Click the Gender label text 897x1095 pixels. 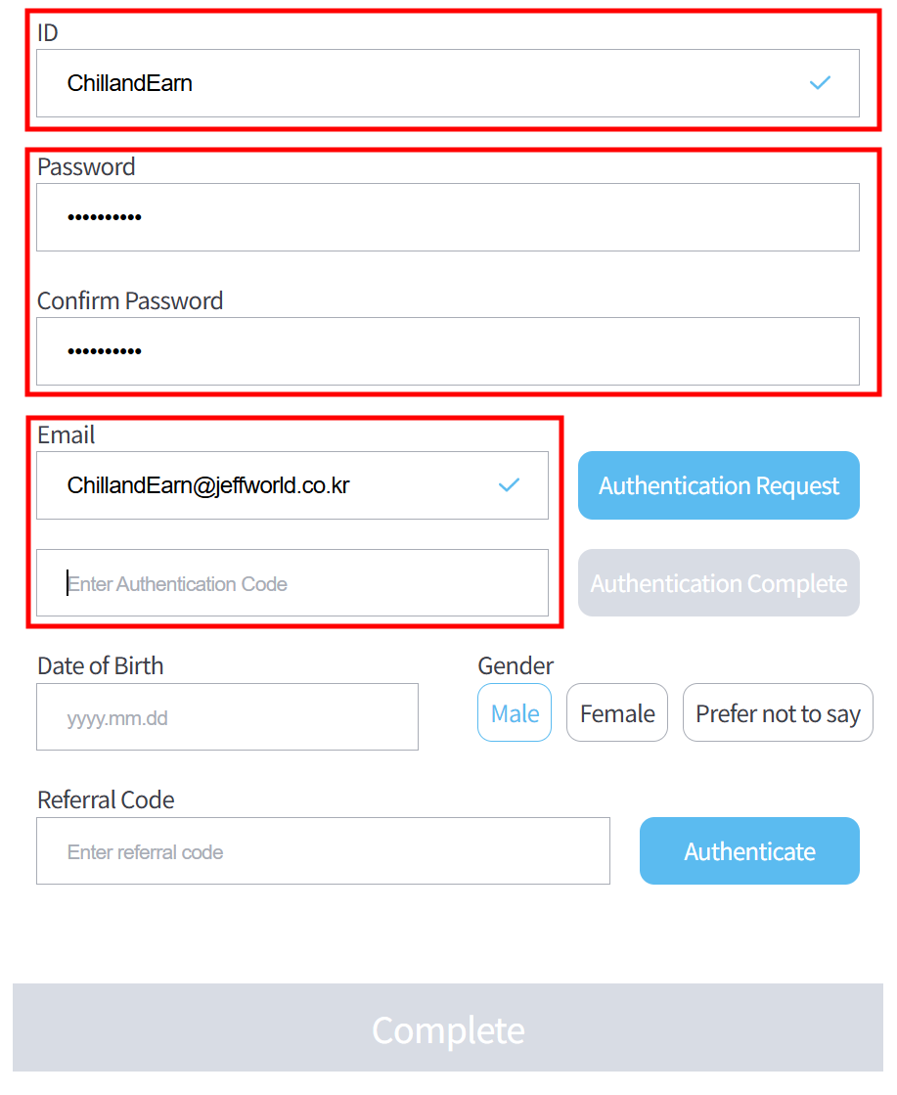(516, 666)
